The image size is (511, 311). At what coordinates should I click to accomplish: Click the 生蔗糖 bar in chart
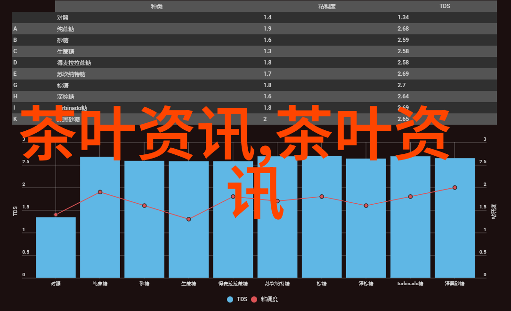(x=189, y=235)
